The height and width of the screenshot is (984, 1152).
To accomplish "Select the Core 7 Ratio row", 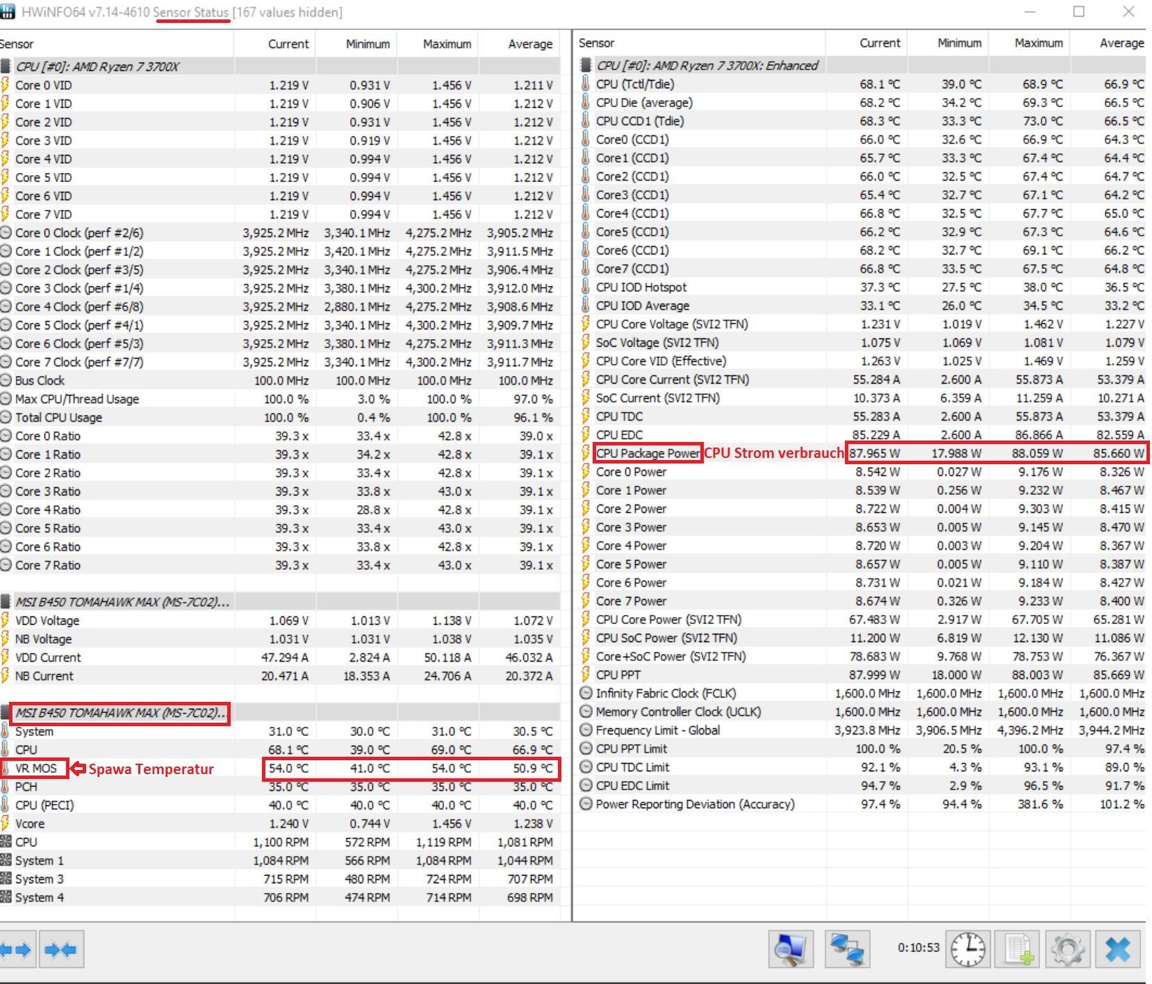I will point(280,565).
